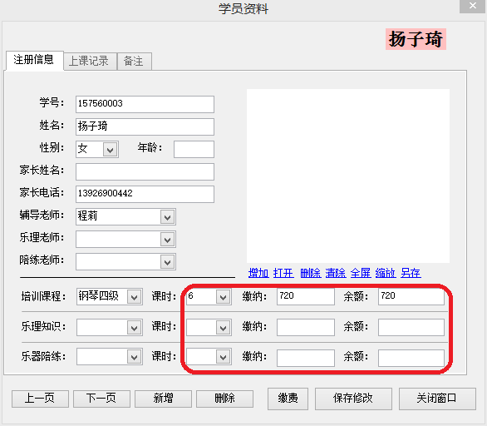Click the 另存 link
The width and height of the screenshot is (487, 426).
point(411,273)
